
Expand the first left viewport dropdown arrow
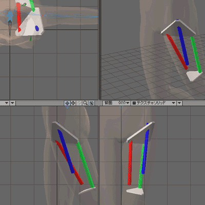[7, 103]
